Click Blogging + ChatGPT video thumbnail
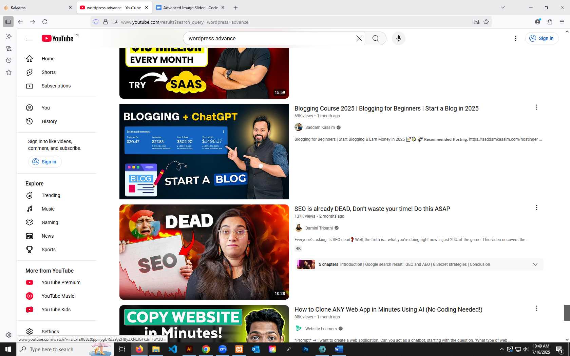The width and height of the screenshot is (570, 356). [x=204, y=152]
